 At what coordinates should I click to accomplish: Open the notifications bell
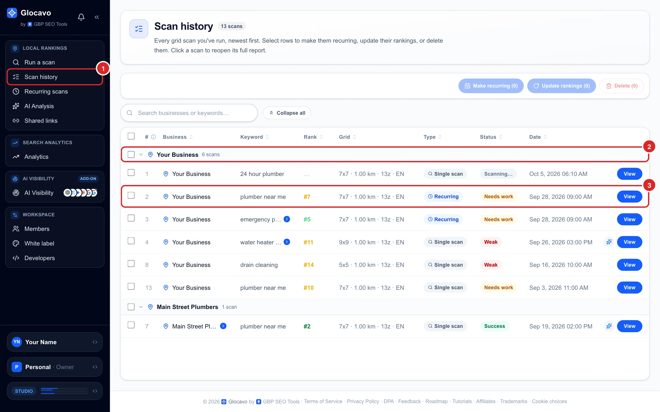pyautogui.click(x=81, y=17)
